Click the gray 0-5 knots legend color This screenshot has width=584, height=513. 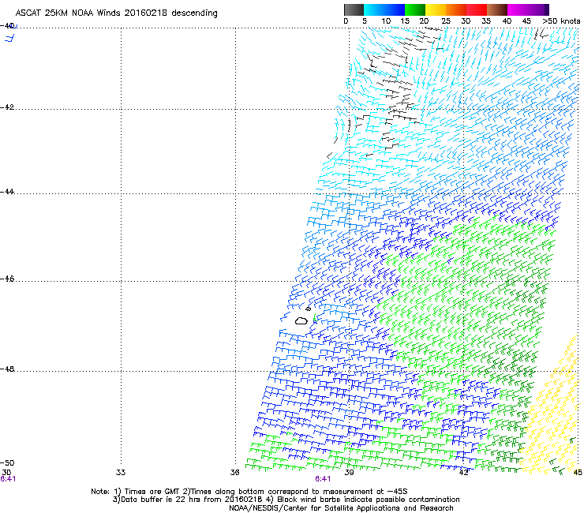pos(354,9)
